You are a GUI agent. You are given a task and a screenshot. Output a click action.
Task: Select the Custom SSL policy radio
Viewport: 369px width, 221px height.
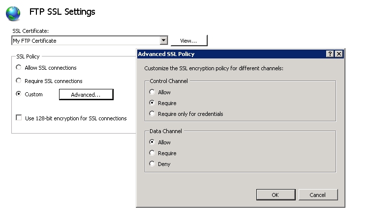pos(19,94)
